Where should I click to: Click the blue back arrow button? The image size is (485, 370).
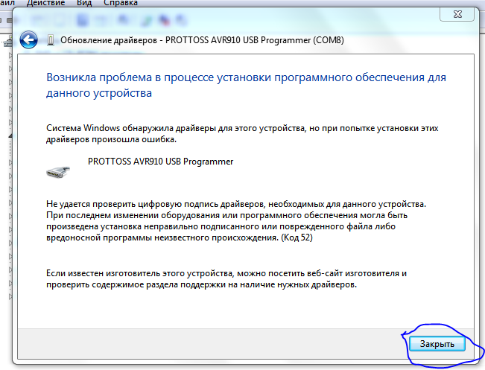click(29, 39)
